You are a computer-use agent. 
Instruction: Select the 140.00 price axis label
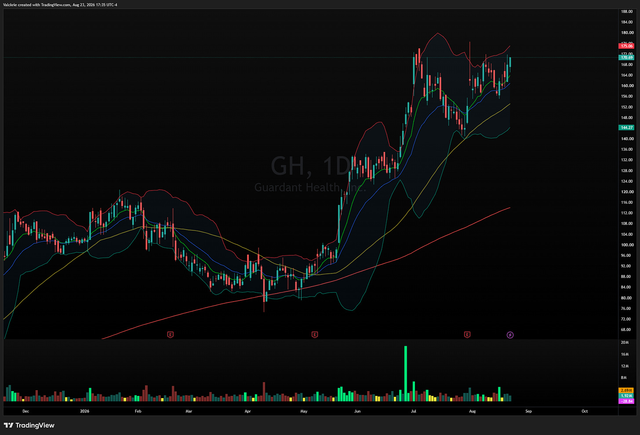point(627,139)
